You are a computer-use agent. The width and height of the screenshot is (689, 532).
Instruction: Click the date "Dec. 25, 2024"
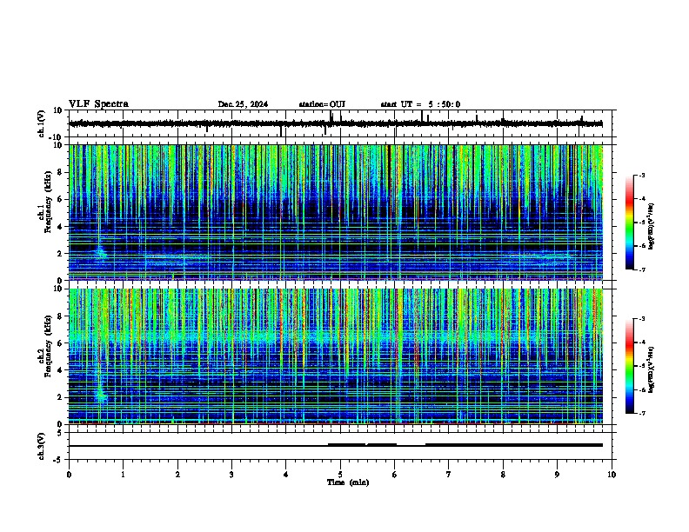pos(243,104)
